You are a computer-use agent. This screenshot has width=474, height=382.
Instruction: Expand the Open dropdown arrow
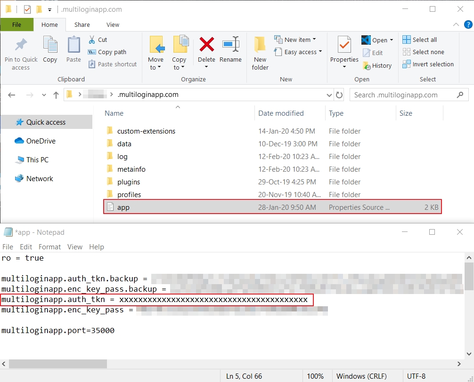coord(392,40)
